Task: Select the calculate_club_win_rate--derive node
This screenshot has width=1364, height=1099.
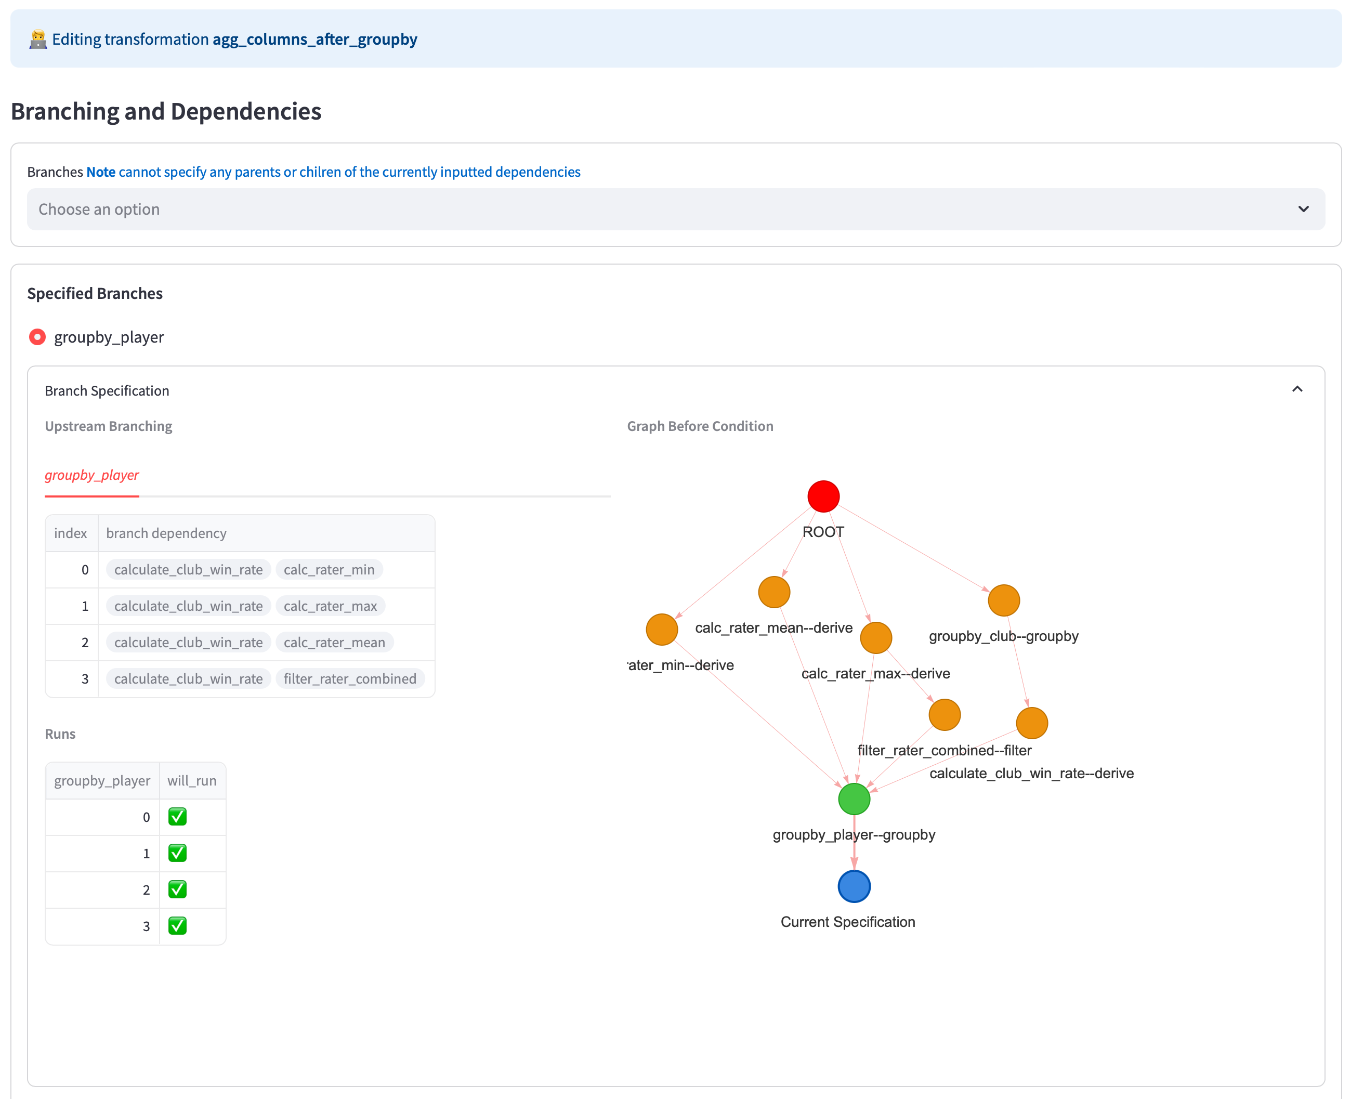Action: coord(1032,723)
